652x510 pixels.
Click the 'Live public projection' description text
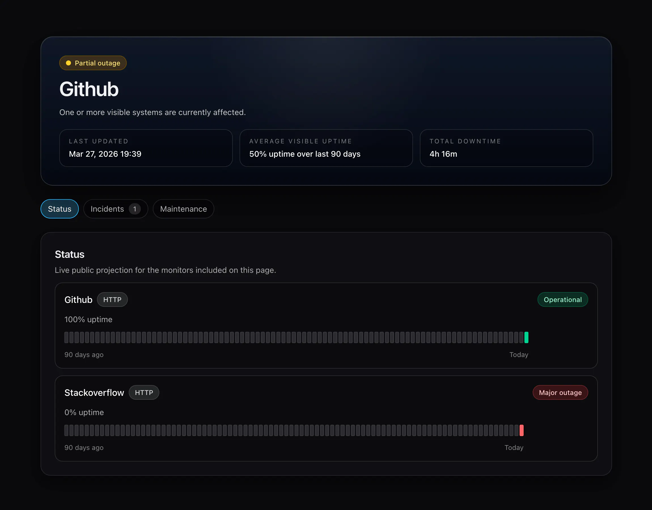tap(166, 270)
